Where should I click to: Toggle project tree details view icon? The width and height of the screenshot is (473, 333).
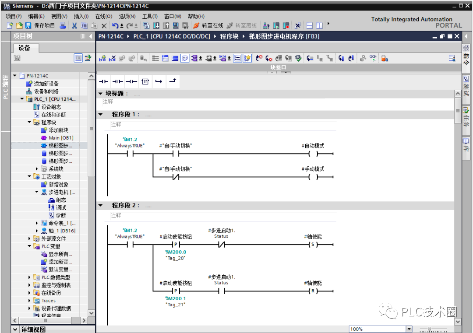pos(78,58)
